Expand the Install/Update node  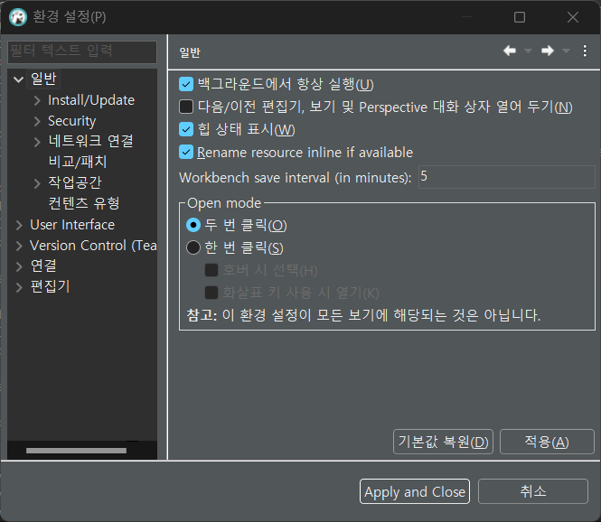tap(37, 100)
